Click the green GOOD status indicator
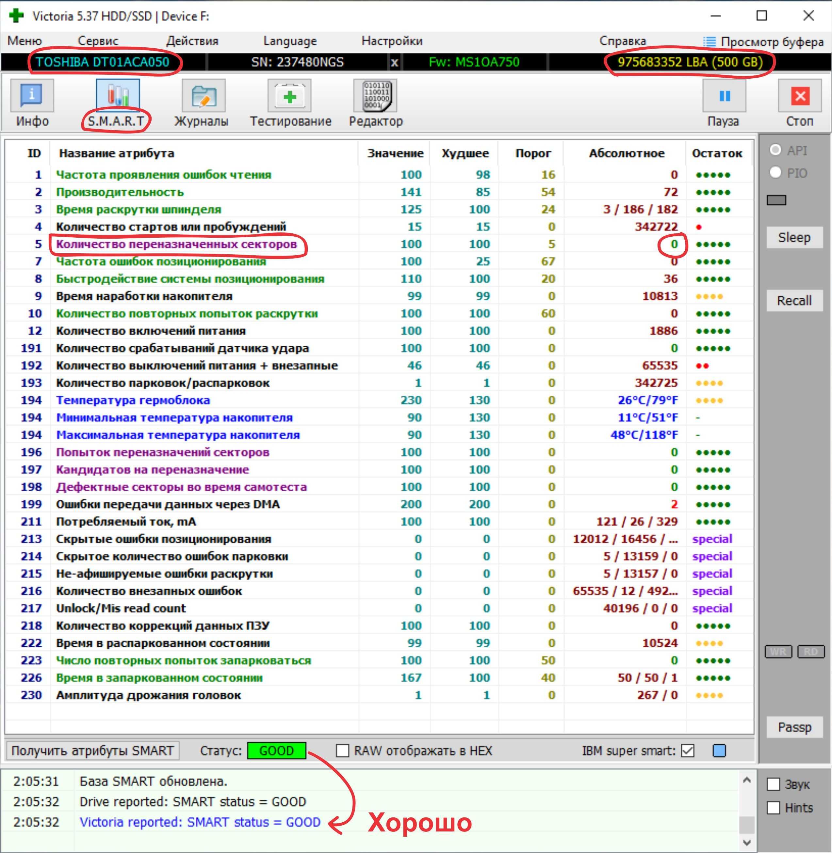832x853 pixels. 277,751
